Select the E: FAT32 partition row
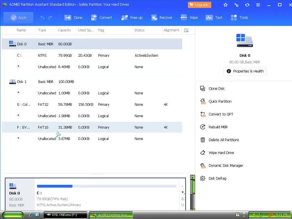 92,104
